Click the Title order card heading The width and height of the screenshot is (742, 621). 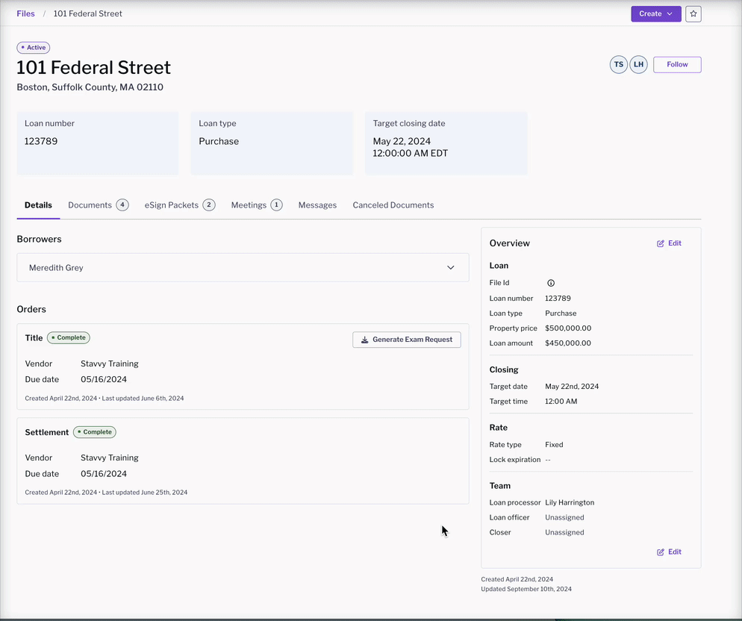34,338
